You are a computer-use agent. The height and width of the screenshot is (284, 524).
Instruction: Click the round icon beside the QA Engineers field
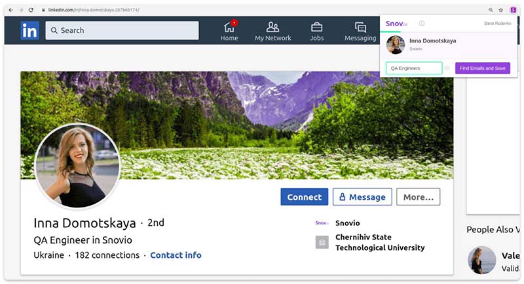coord(447,69)
